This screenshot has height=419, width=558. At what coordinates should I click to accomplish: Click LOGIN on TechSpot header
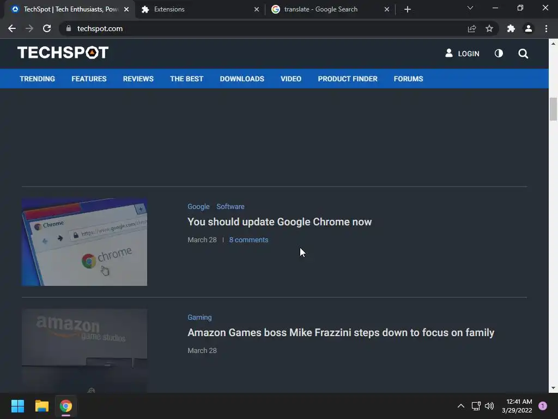click(462, 53)
